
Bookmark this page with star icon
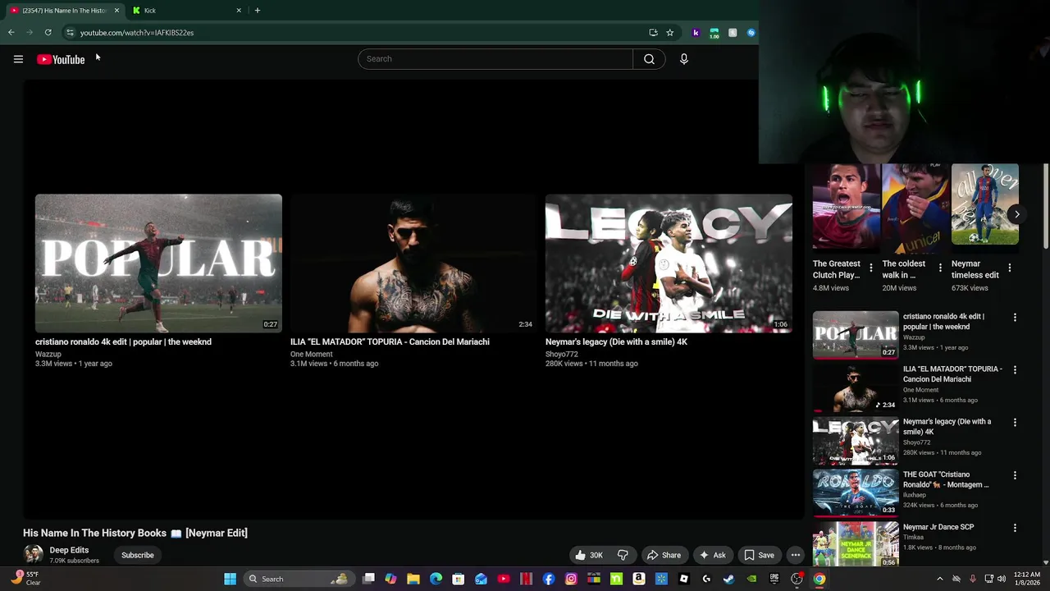(669, 33)
